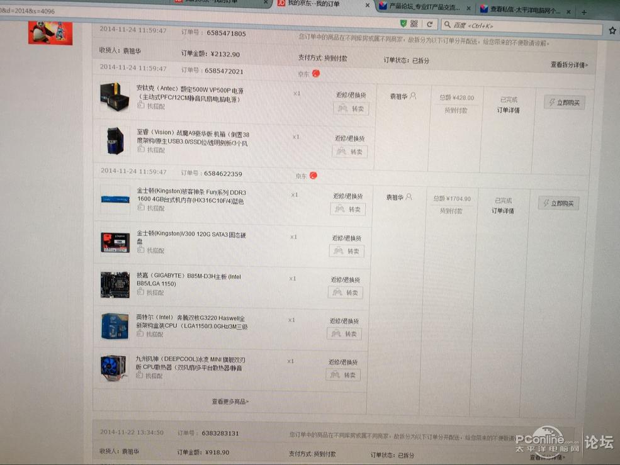Click 转卖 button for Vision case
The image size is (620, 465).
pyautogui.click(x=349, y=152)
